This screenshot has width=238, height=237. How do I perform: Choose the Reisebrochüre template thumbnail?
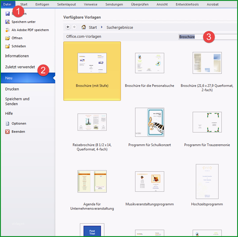click(x=92, y=122)
